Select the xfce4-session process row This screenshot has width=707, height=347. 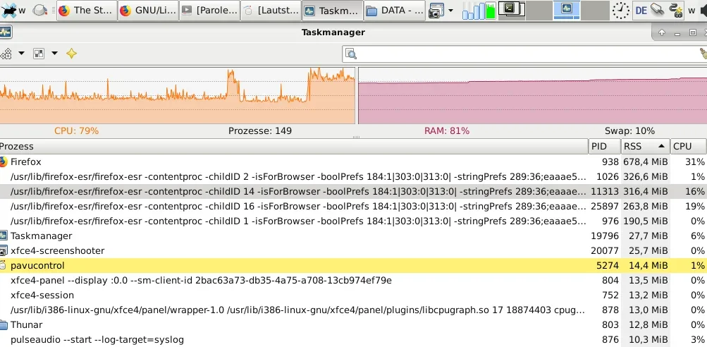(x=354, y=295)
